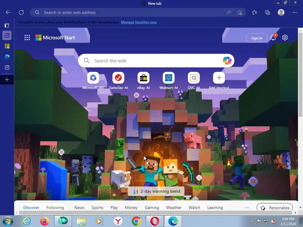Viewport: 303px width, 227px height.
Task: Go back using the browser back arrow
Action: pyautogui.click(x=8, y=12)
